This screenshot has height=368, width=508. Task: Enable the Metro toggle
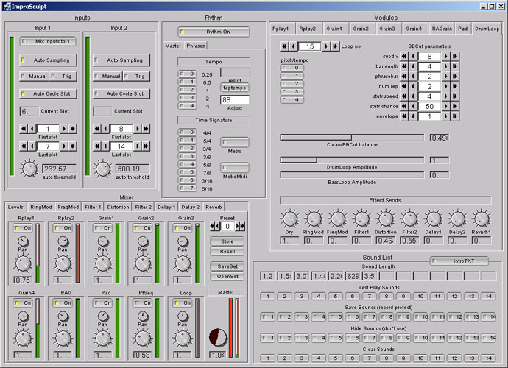(x=235, y=142)
